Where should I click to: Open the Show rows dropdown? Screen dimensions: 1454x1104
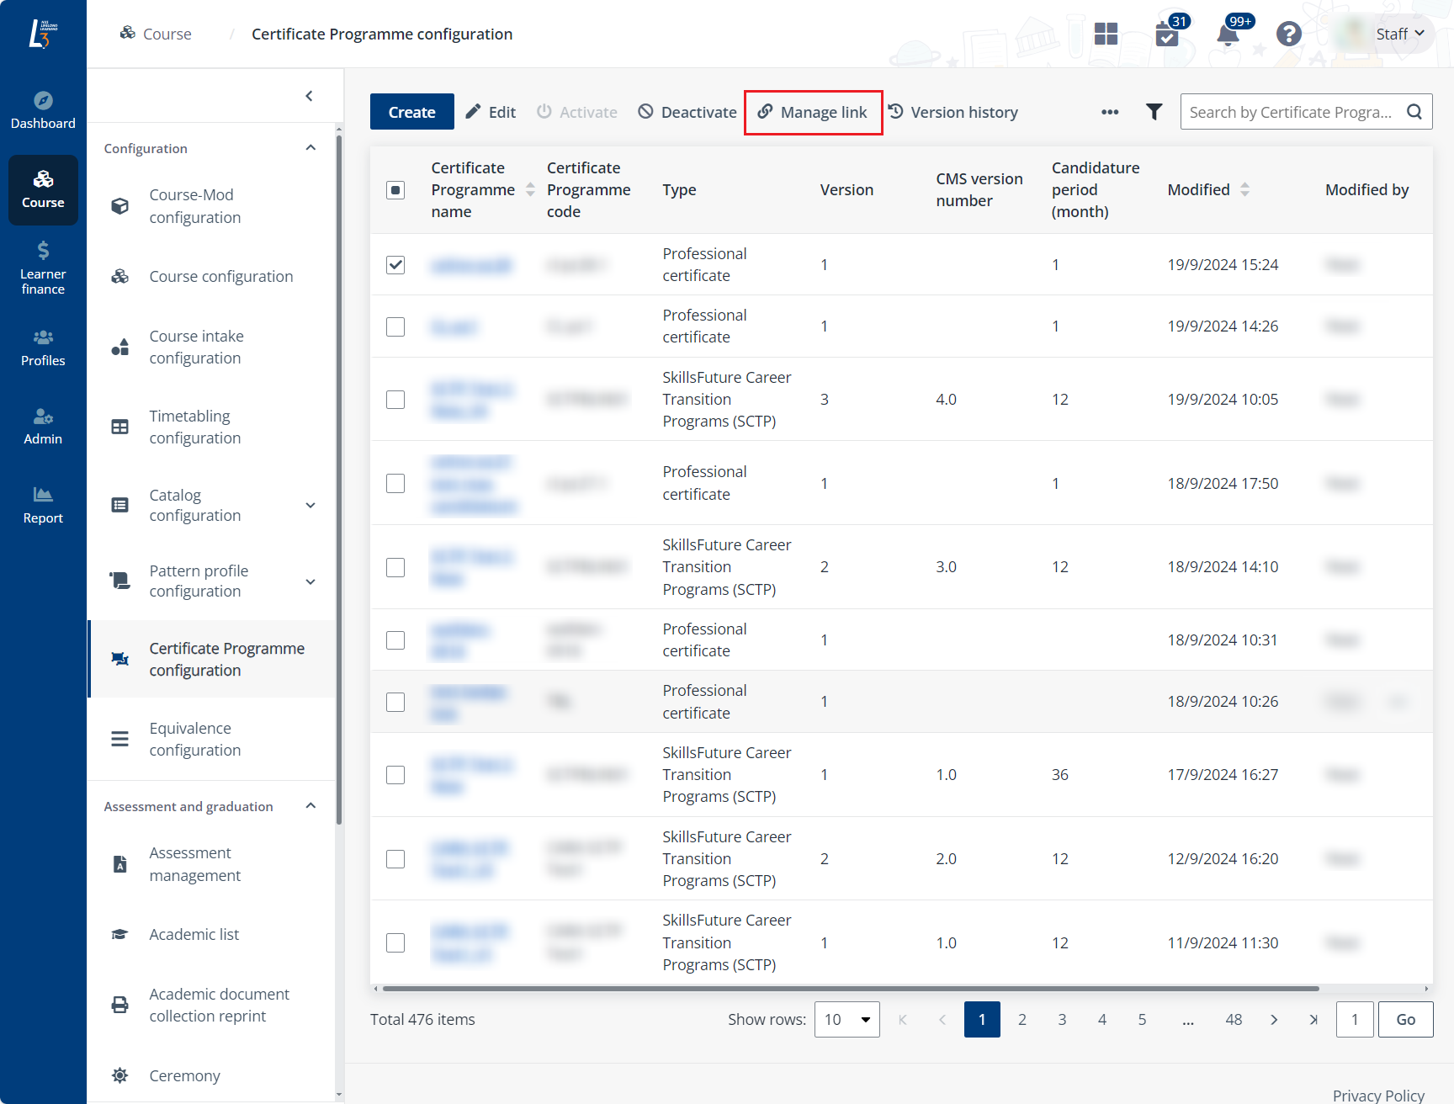click(846, 1019)
